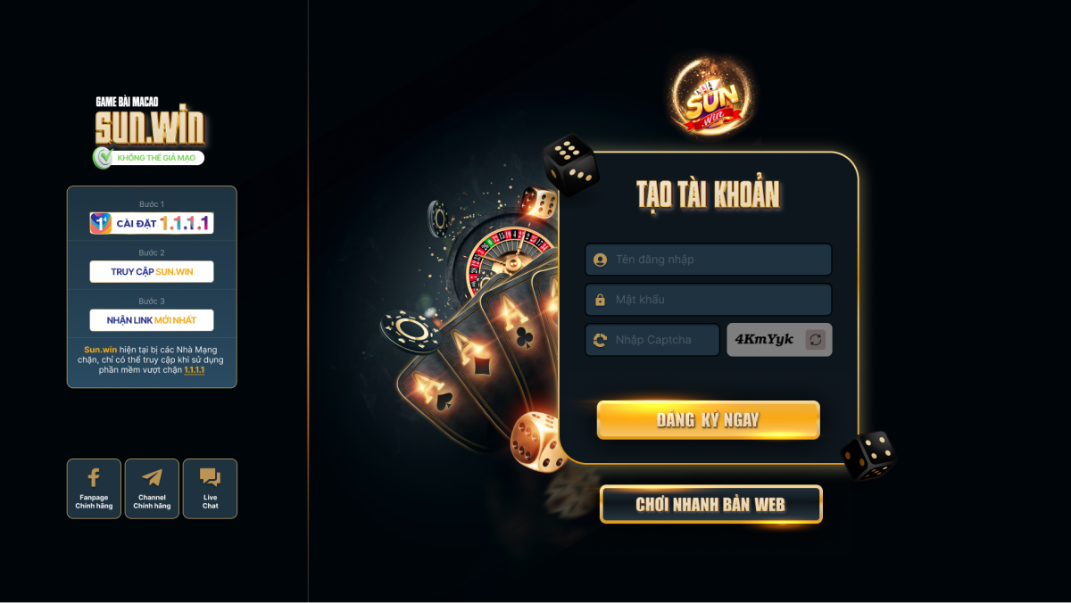The height and width of the screenshot is (603, 1071).
Task: Click the NHẬN LINK MỚI NHẤT button
Action: point(152,319)
